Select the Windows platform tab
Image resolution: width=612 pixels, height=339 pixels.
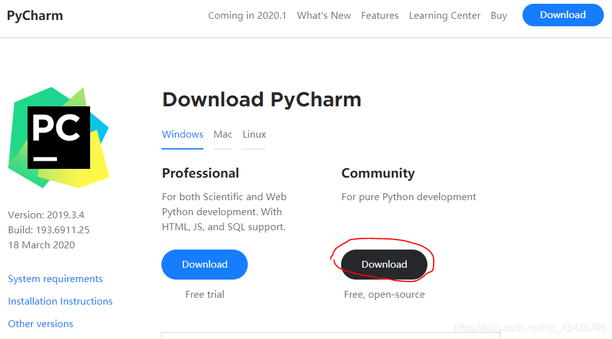(x=182, y=134)
